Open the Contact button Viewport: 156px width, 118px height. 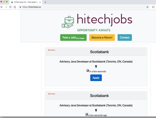coord(125,38)
